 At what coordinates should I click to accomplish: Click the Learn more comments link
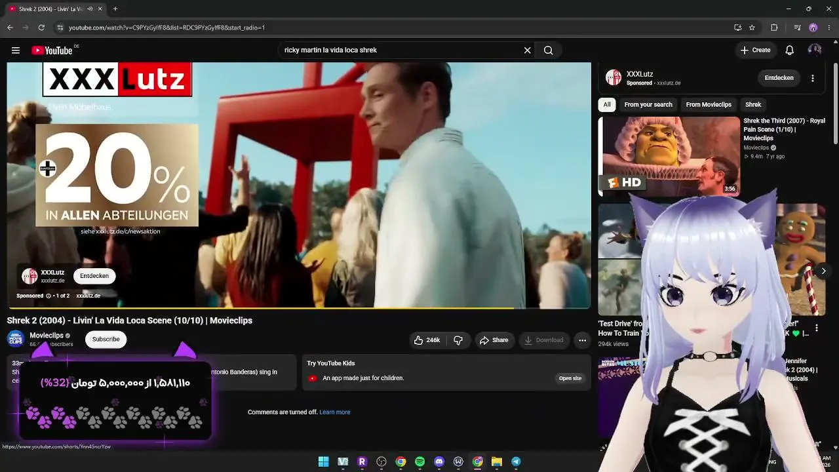point(335,412)
